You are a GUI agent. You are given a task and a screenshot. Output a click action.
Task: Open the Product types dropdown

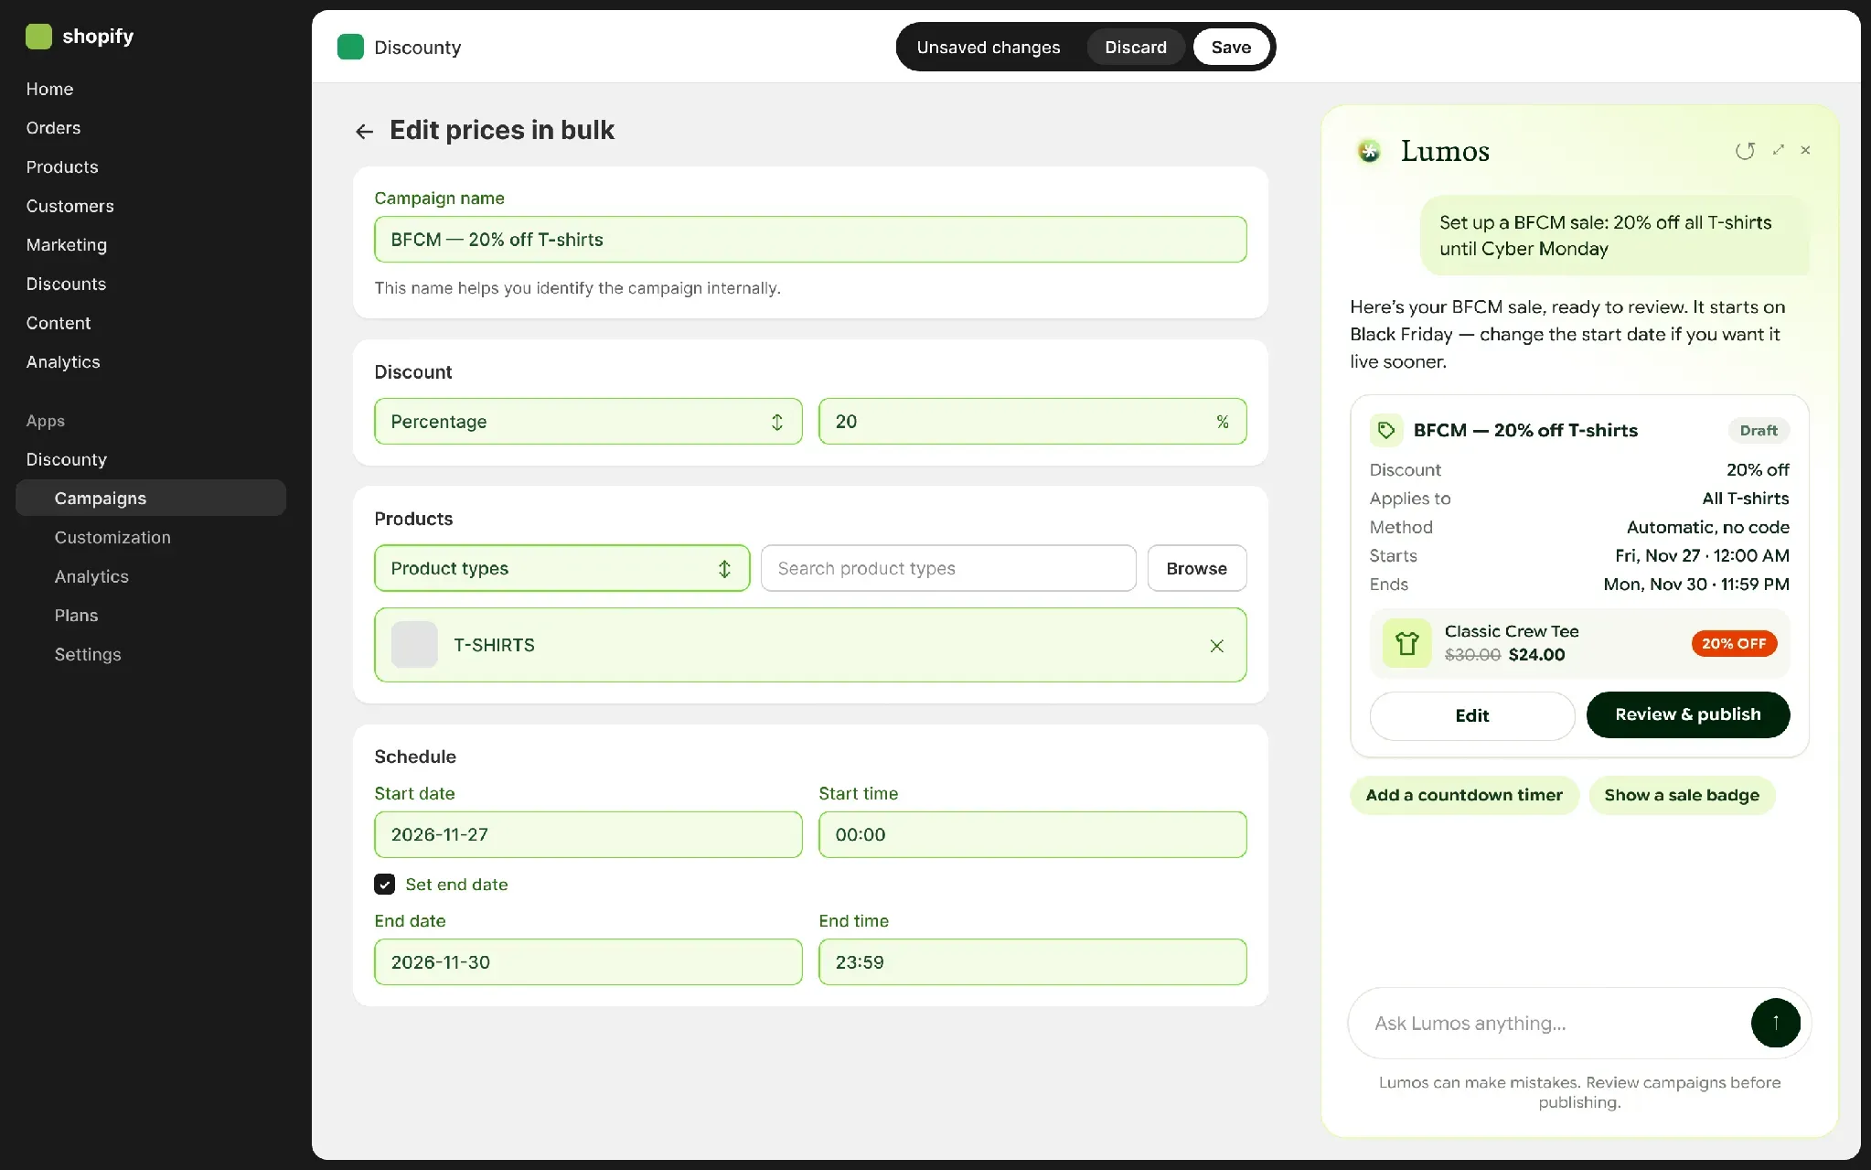(561, 568)
